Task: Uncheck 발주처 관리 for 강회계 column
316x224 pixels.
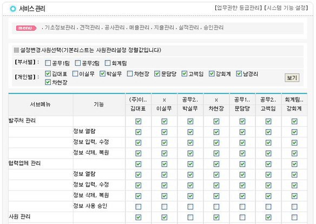Action: [x=294, y=121]
